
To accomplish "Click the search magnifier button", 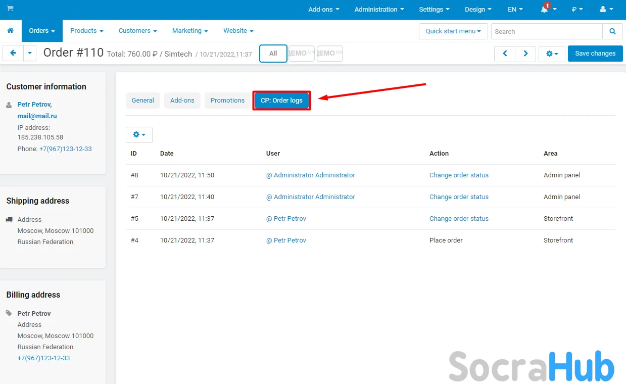I will 612,31.
